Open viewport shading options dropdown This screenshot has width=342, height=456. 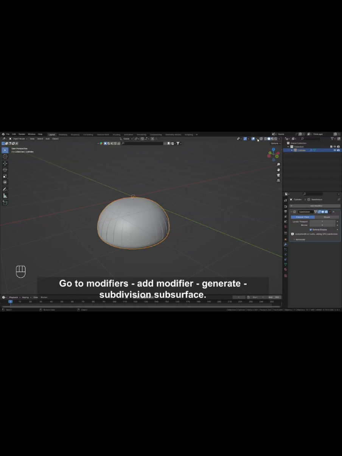tap(279, 139)
